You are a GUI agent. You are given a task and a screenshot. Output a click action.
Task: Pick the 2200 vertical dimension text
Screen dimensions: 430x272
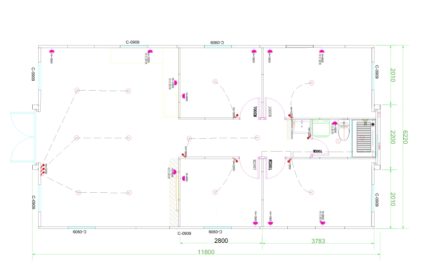(x=393, y=137)
